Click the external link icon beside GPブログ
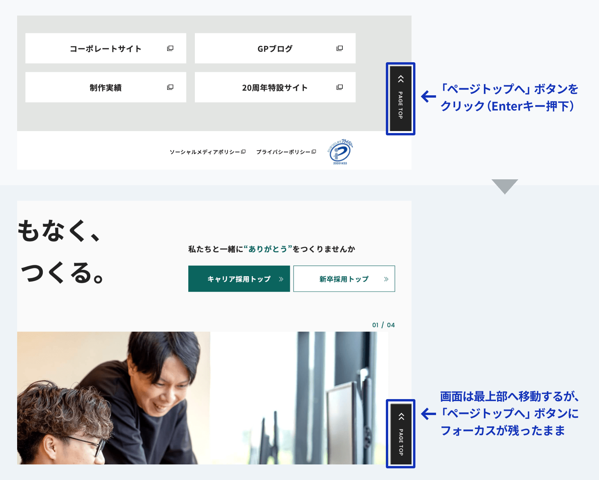The width and height of the screenshot is (599, 480). pos(340,48)
